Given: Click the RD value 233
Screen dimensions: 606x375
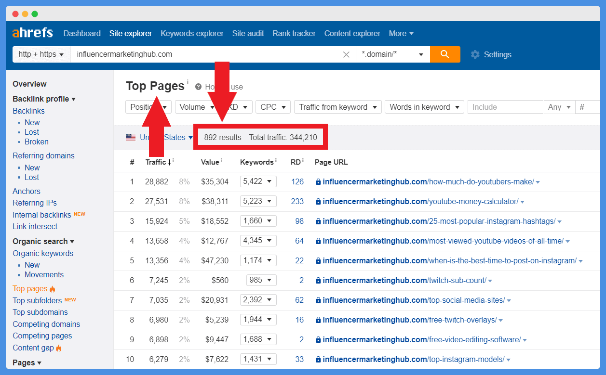Looking at the screenshot, I should [x=297, y=201].
